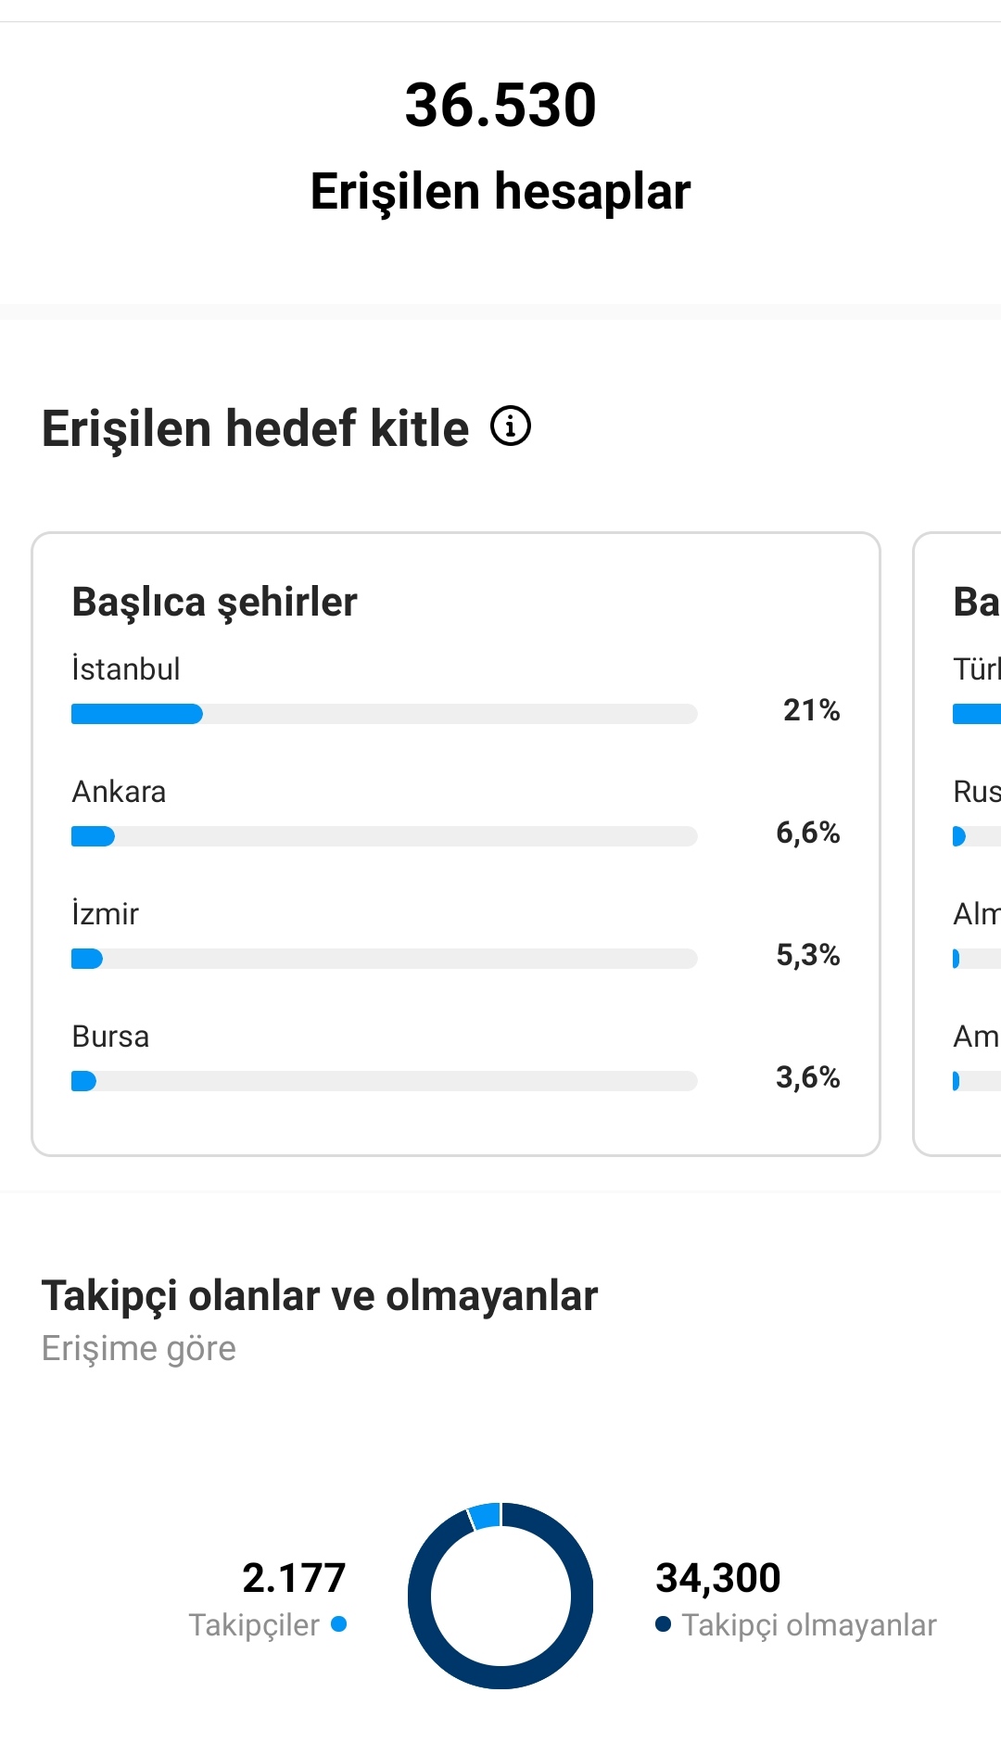
Task: Tap the info icon beside Erişilen hedef kitle
Action: pyautogui.click(x=511, y=426)
